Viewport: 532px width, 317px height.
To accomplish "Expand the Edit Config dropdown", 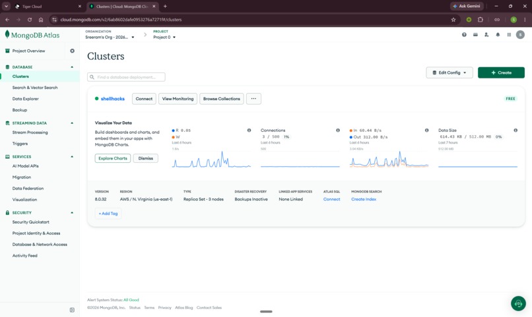I will point(449,72).
